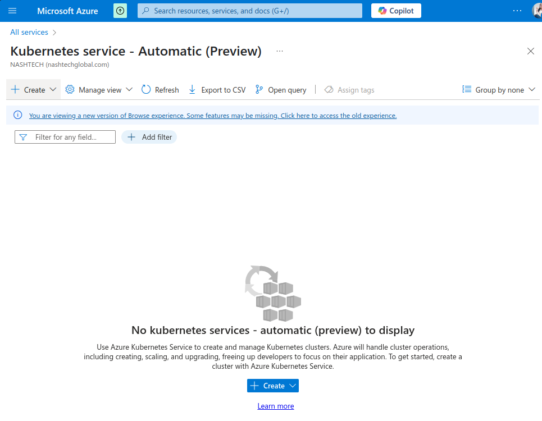
Task: Go to All services breadcrumb
Action: coord(29,33)
